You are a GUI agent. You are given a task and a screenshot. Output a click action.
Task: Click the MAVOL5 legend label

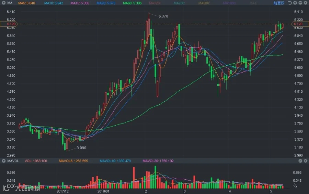click(x=73, y=161)
